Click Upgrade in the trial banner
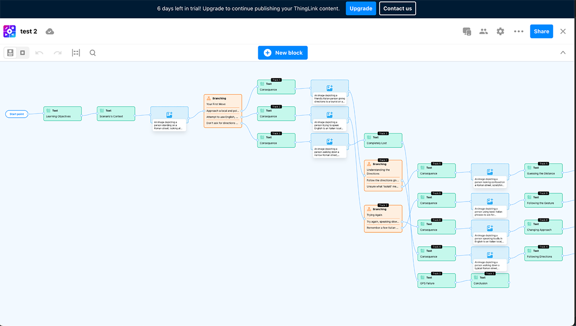 click(x=361, y=8)
